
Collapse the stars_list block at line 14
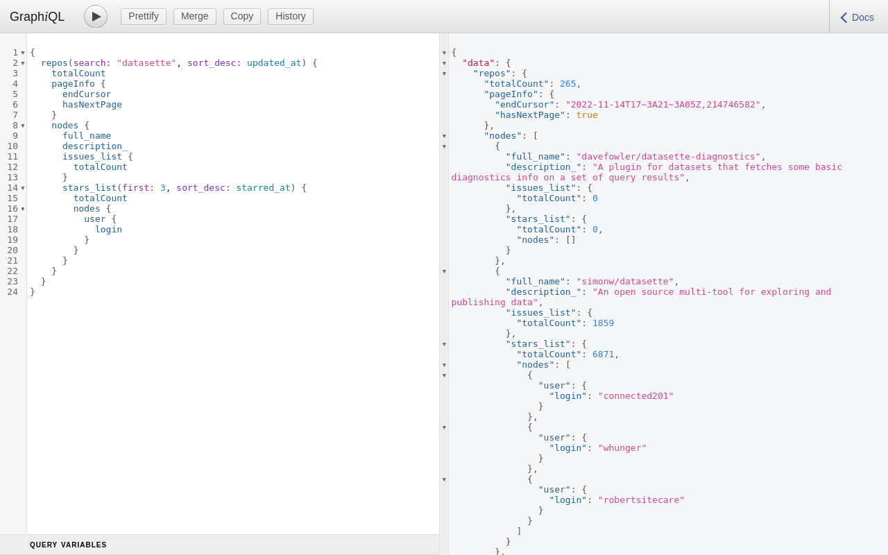[x=23, y=188]
